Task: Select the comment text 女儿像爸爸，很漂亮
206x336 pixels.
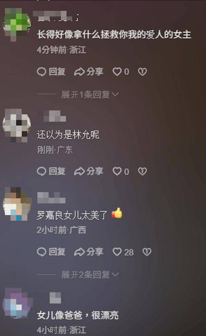Action: [78, 316]
